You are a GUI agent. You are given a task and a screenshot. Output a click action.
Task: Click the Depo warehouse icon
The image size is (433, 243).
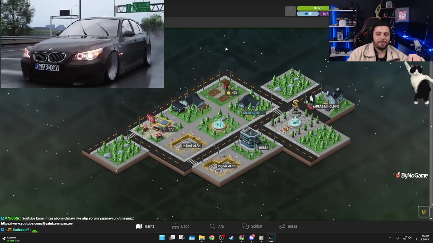click(175, 226)
